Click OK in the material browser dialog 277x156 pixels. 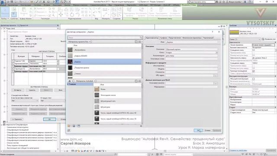198,130
